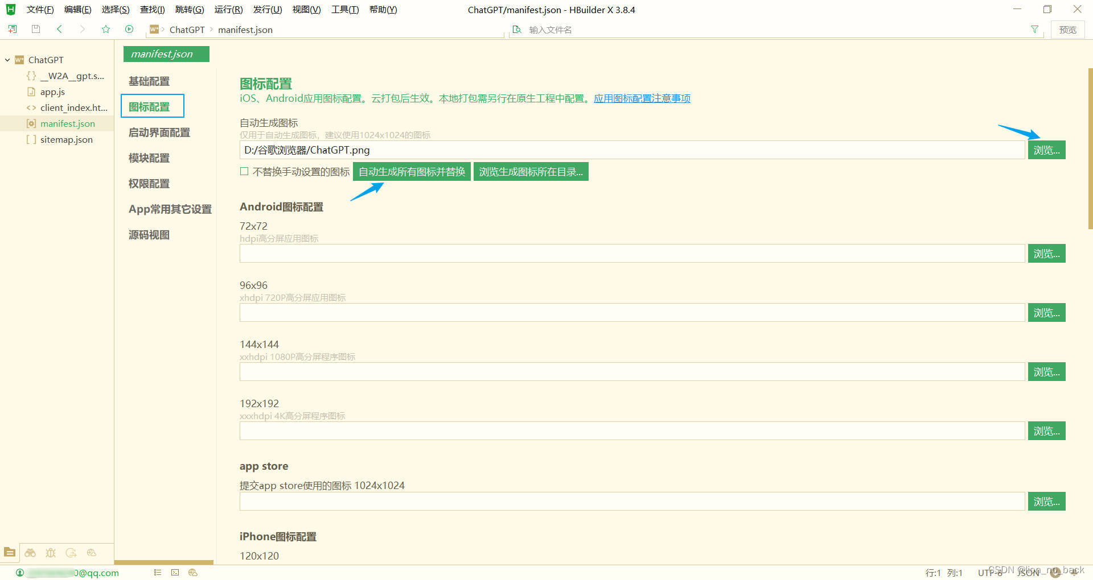This screenshot has width=1093, height=580.
Task: Switch to 启动界面配置 section
Action: (x=159, y=132)
